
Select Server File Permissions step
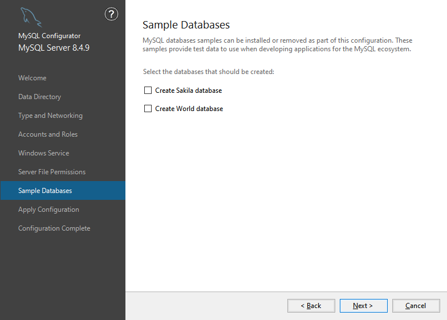[x=52, y=172]
